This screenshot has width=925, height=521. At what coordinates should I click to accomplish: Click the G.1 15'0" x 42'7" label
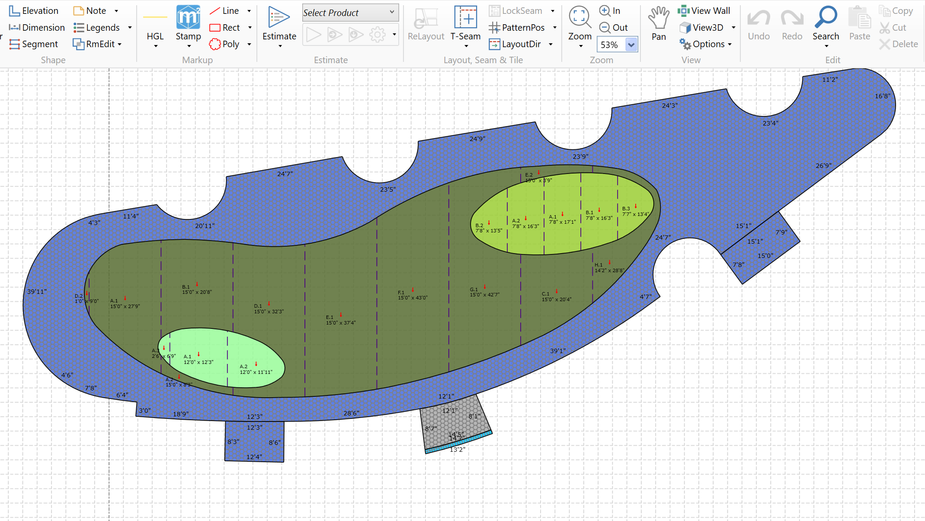(x=484, y=292)
